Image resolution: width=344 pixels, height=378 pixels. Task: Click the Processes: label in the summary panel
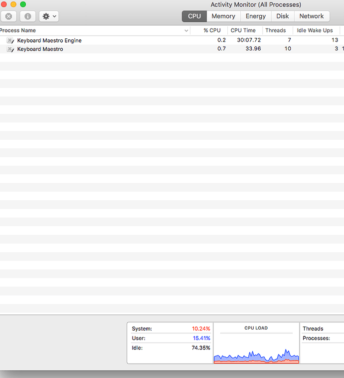[316, 338]
